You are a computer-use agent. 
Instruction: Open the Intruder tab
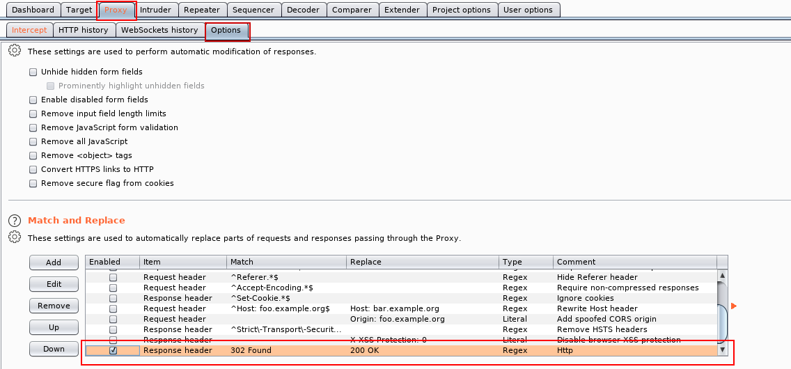[156, 10]
